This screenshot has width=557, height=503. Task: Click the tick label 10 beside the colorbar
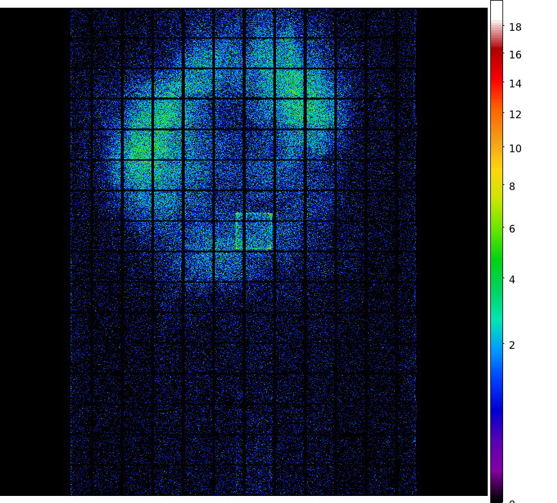515,148
